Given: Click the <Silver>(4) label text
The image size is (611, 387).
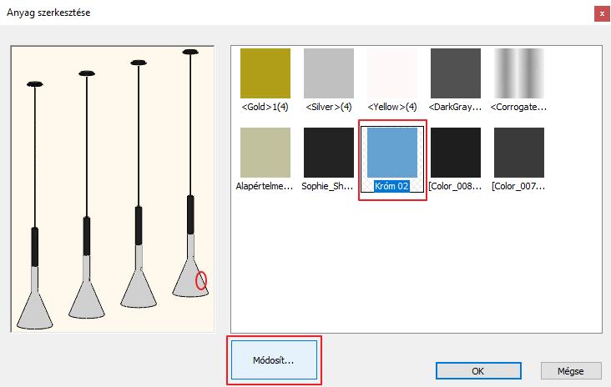Looking at the screenshot, I should point(329,107).
